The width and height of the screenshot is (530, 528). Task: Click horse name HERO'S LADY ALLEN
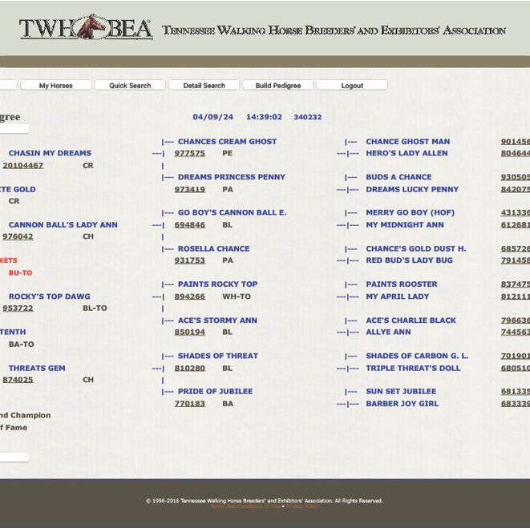click(407, 153)
